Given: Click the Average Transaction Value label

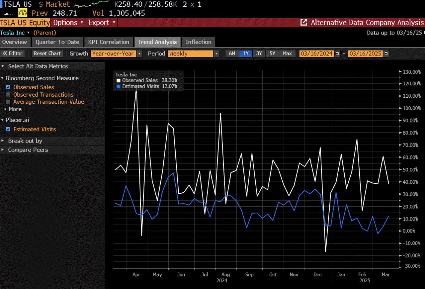Looking at the screenshot, I should tap(49, 102).
